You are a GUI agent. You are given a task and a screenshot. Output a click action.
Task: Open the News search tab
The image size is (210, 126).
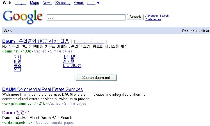tap(47, 3)
